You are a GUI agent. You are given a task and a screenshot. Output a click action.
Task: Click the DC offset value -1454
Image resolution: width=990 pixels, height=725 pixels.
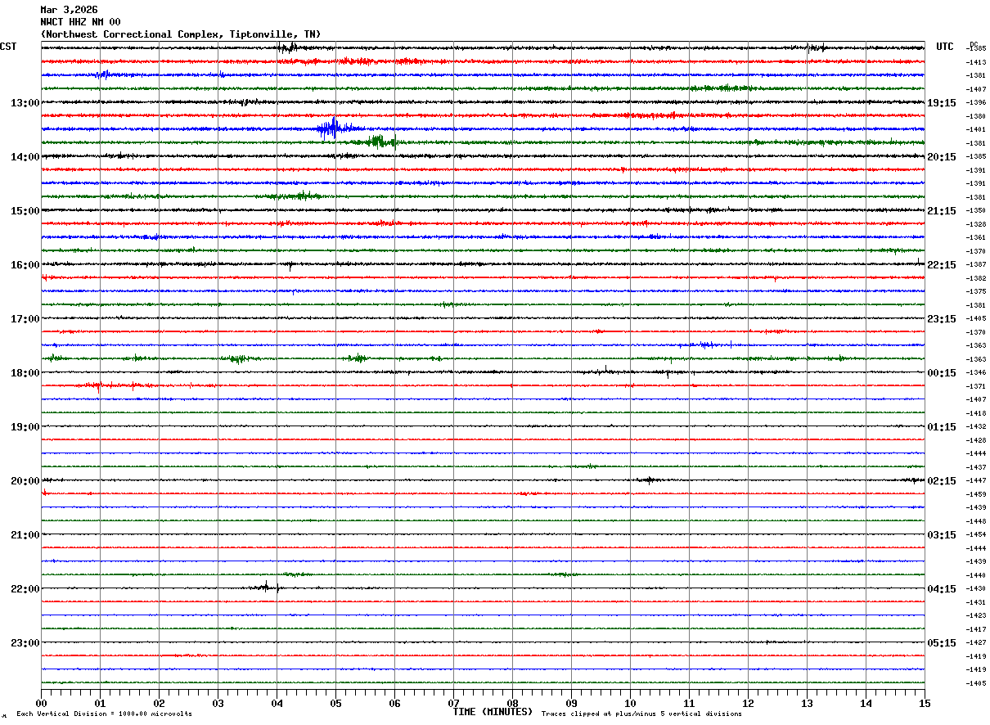975,534
